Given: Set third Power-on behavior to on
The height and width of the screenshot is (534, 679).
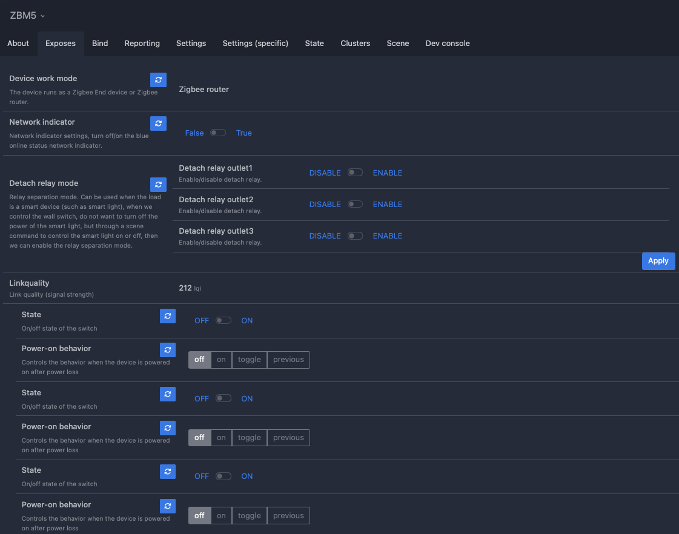Looking at the screenshot, I should tap(221, 515).
